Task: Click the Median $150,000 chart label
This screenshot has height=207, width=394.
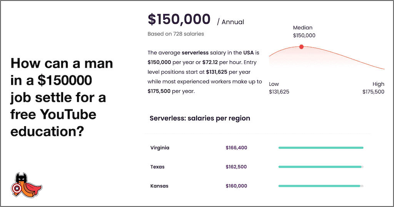Action: click(x=304, y=32)
